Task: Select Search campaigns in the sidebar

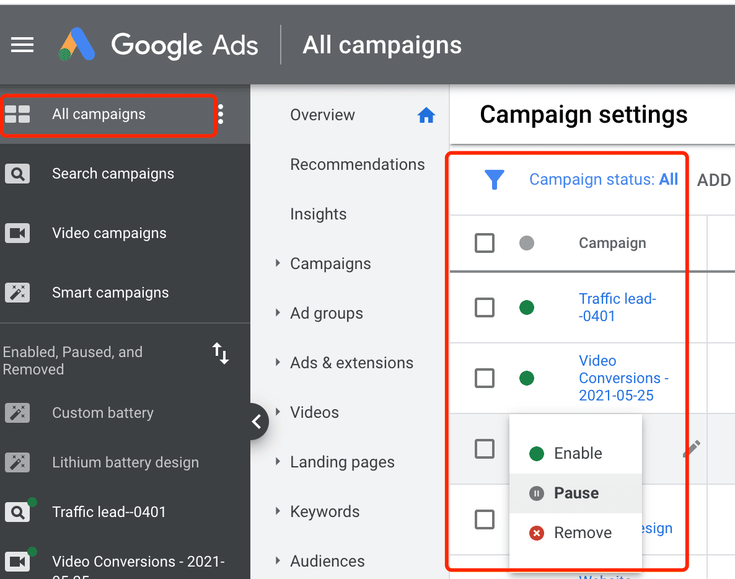Action: 113,174
